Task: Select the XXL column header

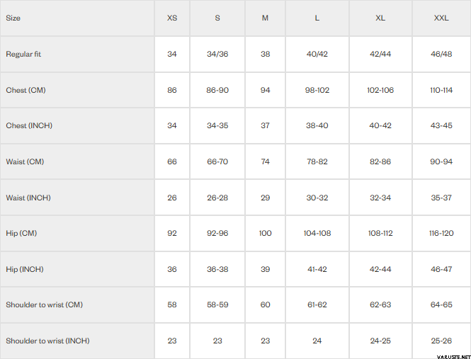Action: click(x=441, y=18)
